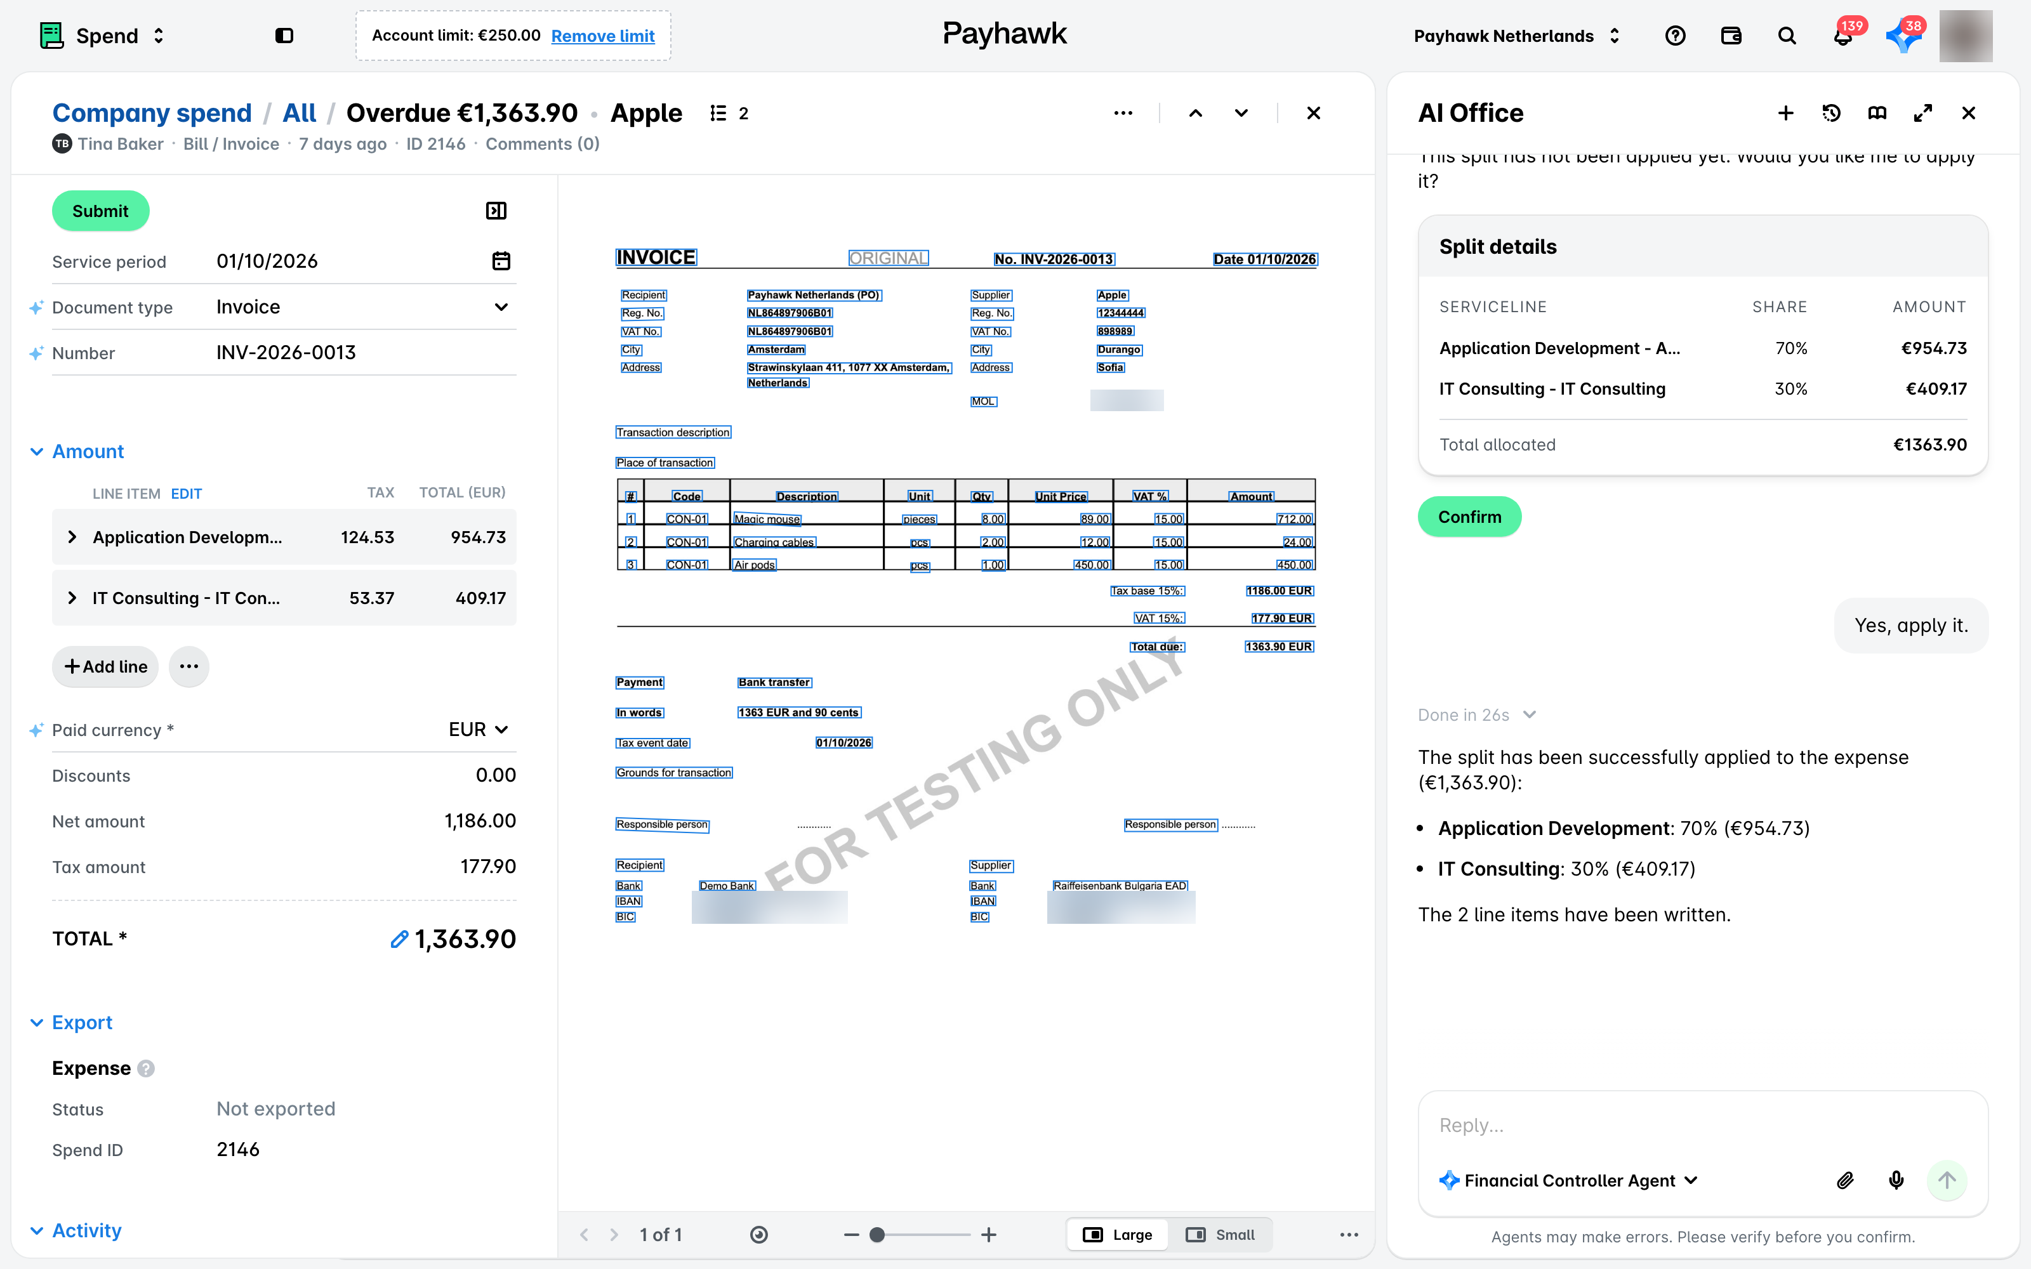Open the Service period calendar icon
The height and width of the screenshot is (1269, 2031).
501,261
